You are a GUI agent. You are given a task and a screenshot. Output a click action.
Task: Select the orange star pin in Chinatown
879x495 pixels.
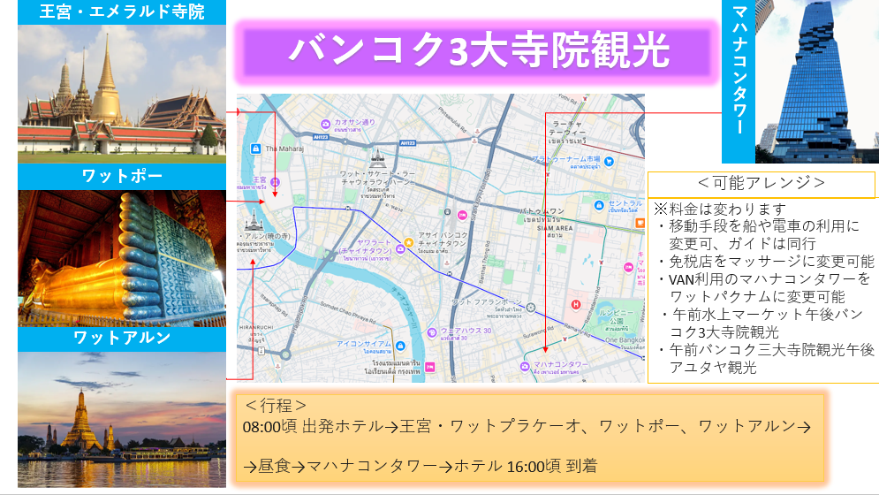408,241
